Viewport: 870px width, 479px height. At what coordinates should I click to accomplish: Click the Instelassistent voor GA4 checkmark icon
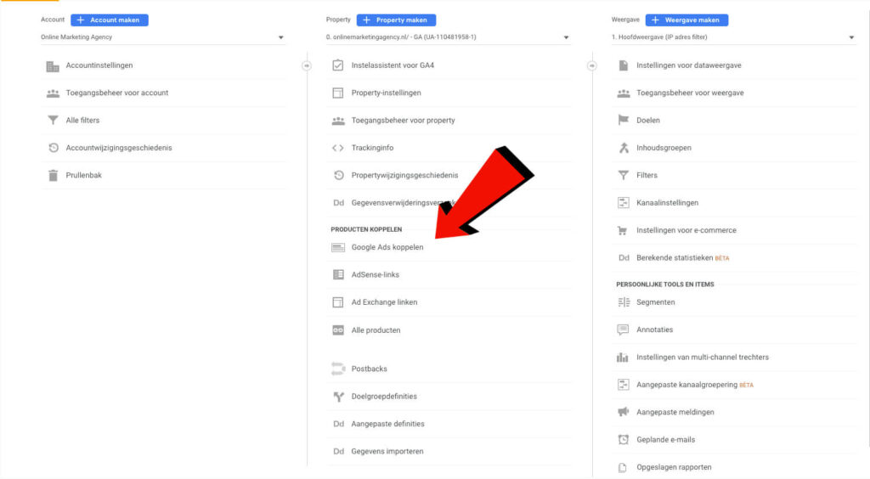pyautogui.click(x=338, y=65)
